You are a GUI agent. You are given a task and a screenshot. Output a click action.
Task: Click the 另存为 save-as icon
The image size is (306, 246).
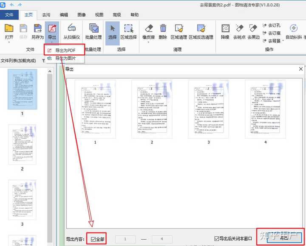[38, 28]
